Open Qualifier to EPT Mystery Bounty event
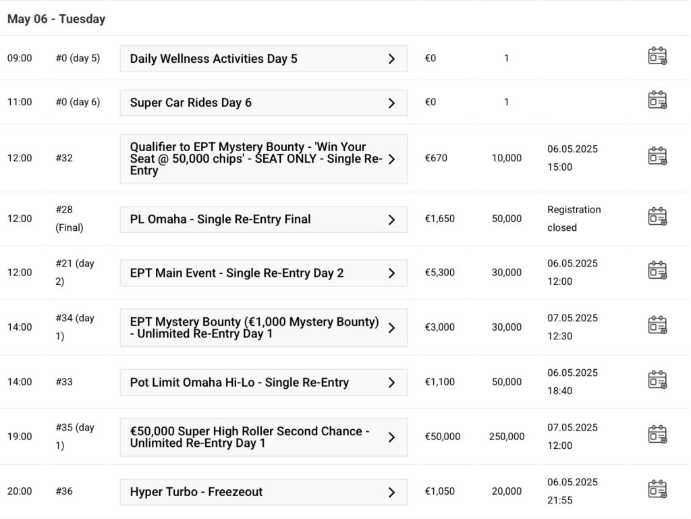Screen dimensions: 691x519 pyautogui.click(x=264, y=159)
